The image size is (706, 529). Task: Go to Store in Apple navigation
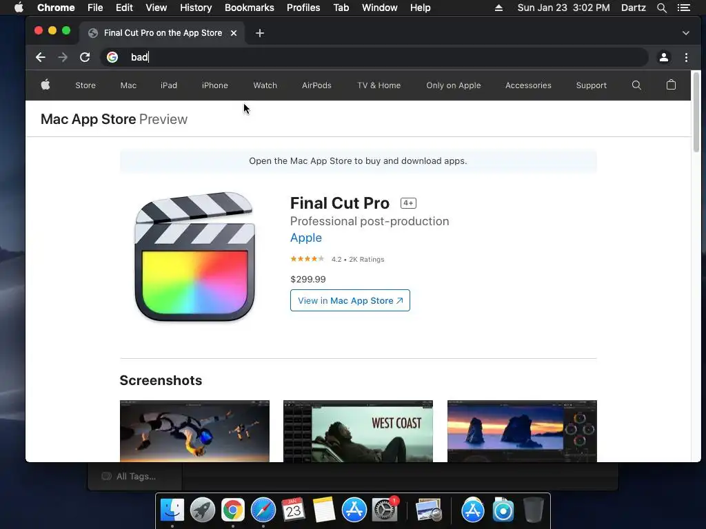pyautogui.click(x=85, y=85)
